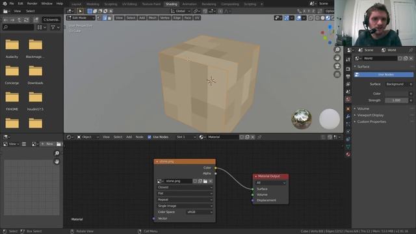The image size is (416, 234).
Task: Open the Blender logo menu
Action: coord(5,4)
